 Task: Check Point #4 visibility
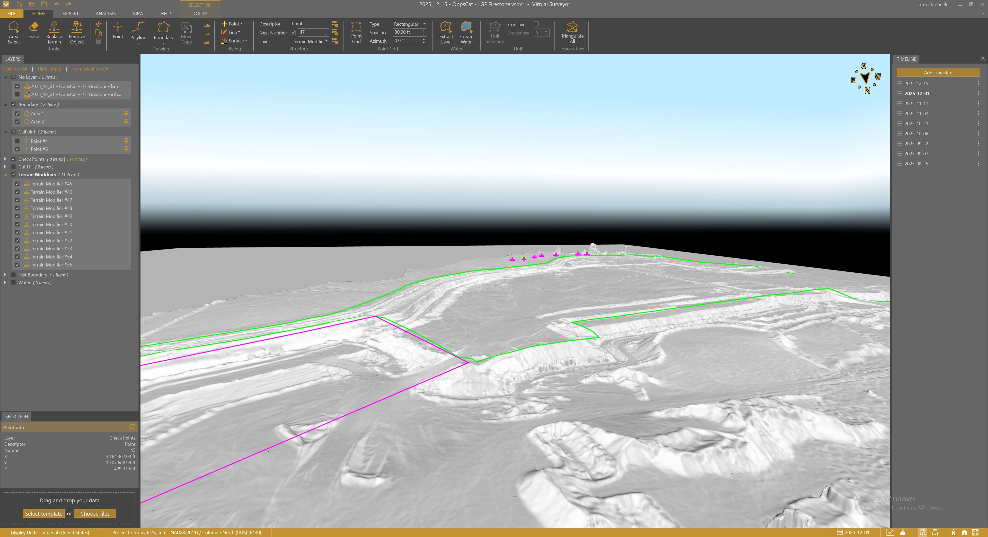17,141
